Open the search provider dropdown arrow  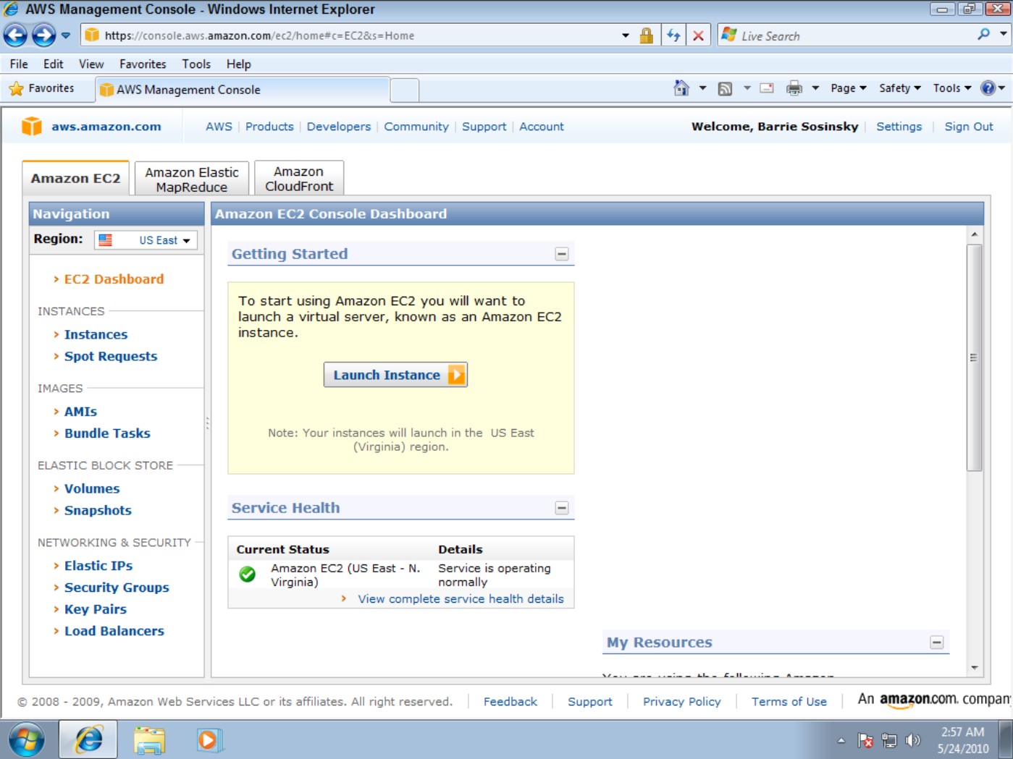tap(1004, 34)
